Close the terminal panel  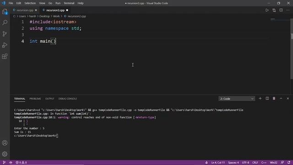[x=288, y=99]
